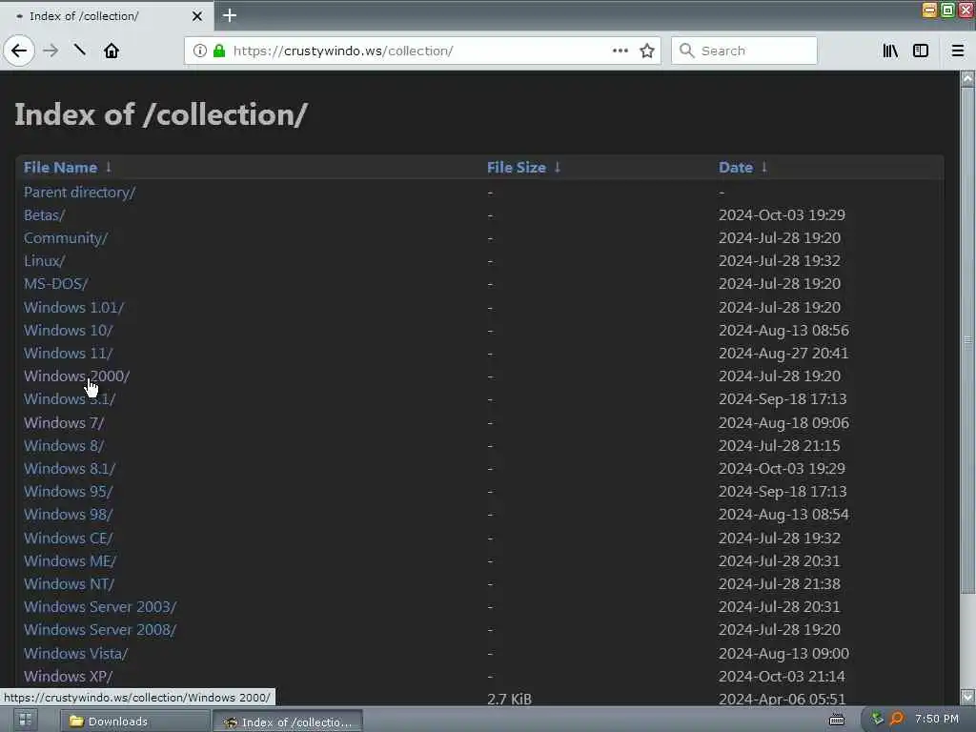Click the green network tray icon
This screenshot has width=976, height=732.
click(878, 720)
